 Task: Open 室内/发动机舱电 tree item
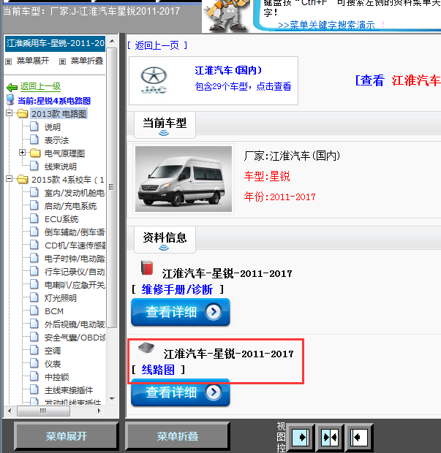[75, 193]
